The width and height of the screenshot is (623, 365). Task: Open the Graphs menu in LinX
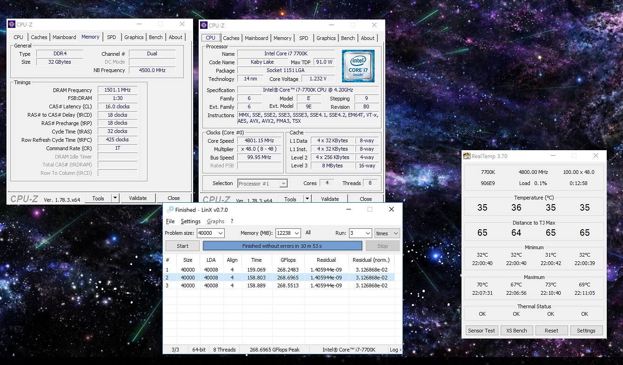[215, 221]
